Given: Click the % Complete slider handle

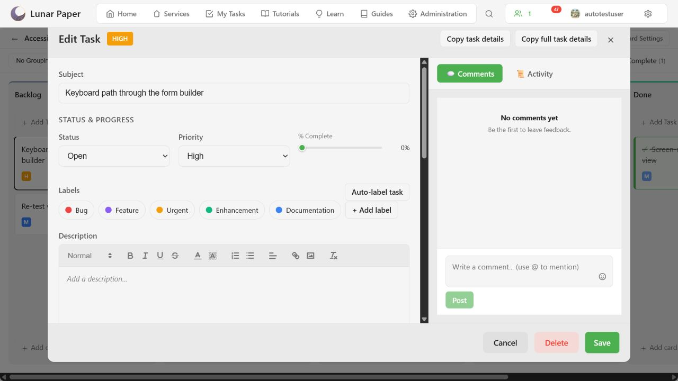Looking at the screenshot, I should click(x=302, y=148).
